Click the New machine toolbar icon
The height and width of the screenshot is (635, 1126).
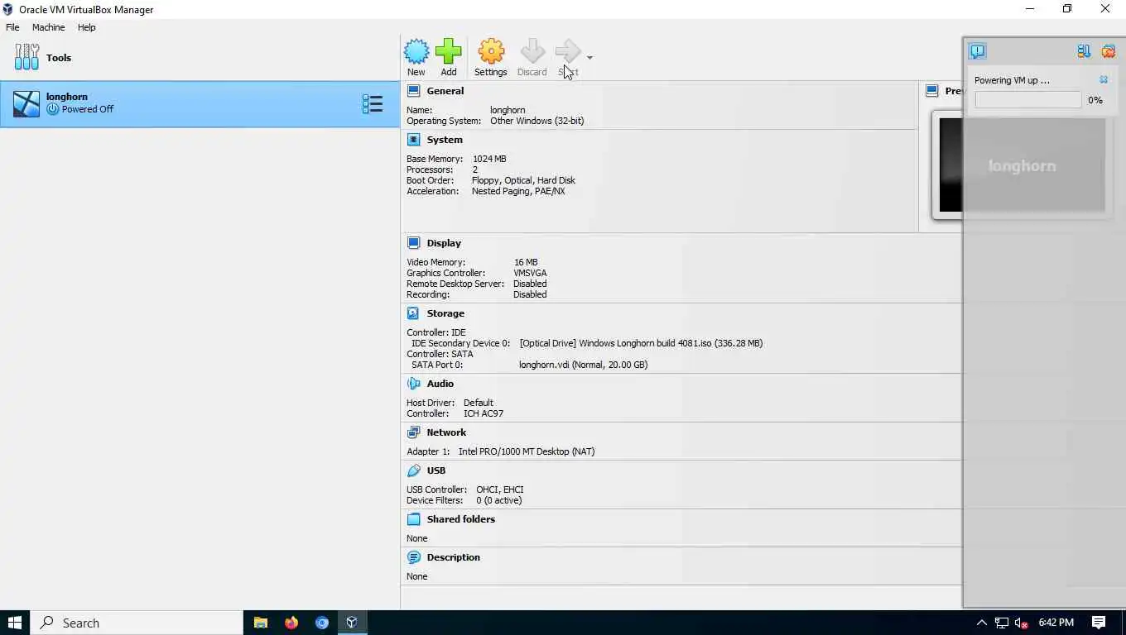416,51
